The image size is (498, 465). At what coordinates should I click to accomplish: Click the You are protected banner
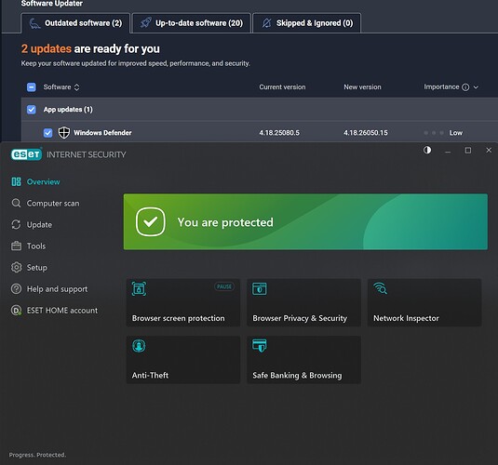point(305,221)
